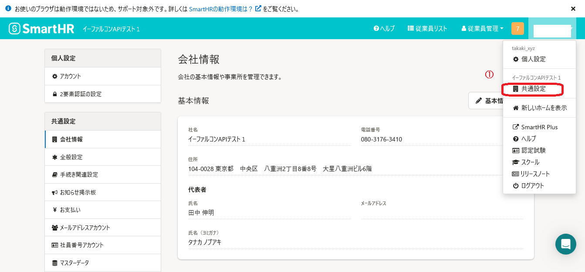Screen dimensions: 585x272
Task: Click the external link icon beside SmartHR Plus
Action: (x=516, y=127)
